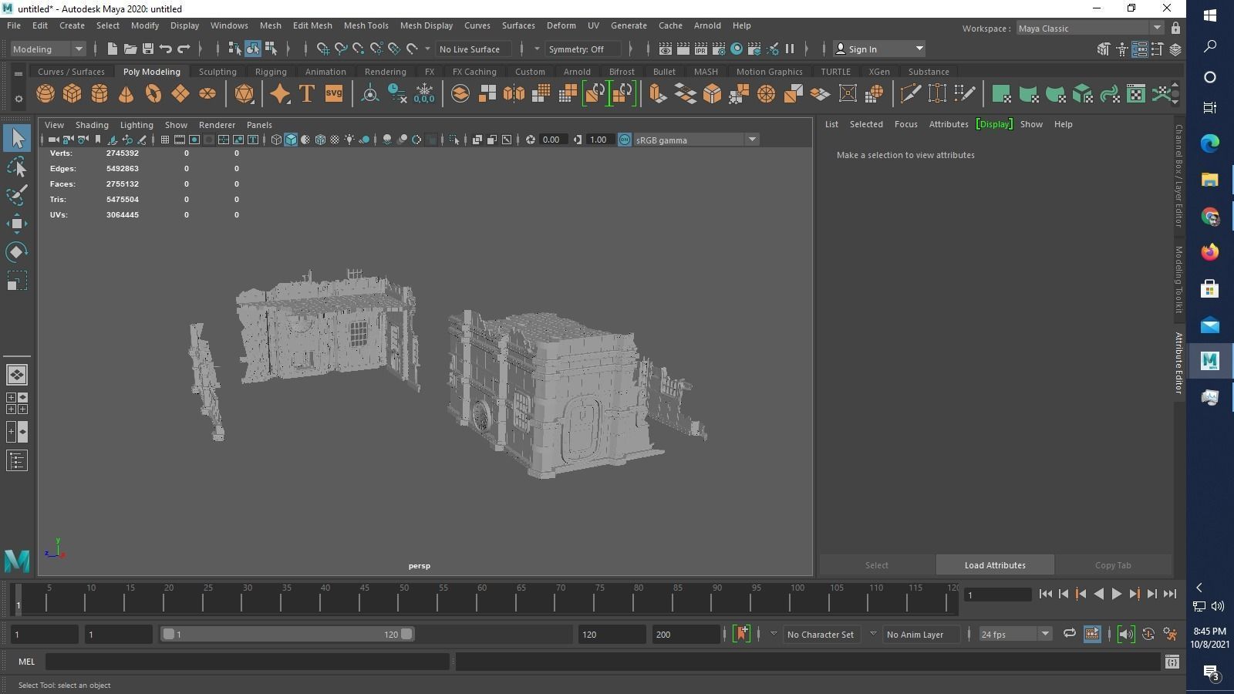Redo the last action
Image resolution: width=1234 pixels, height=694 pixels.
[184, 49]
